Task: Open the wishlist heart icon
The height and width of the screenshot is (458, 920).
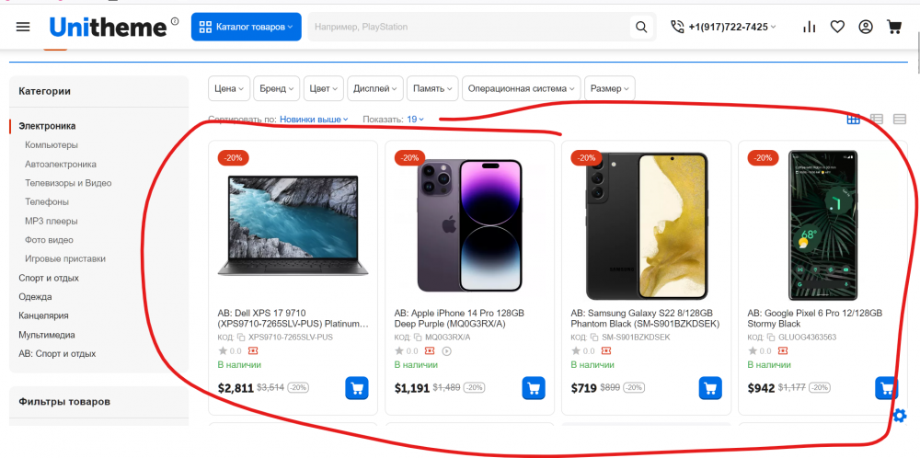Action: [837, 27]
